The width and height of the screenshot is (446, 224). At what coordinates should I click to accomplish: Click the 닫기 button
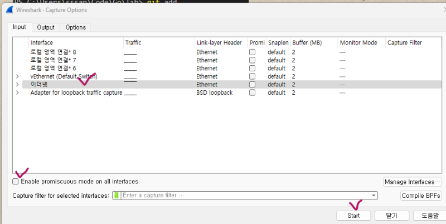click(392, 216)
